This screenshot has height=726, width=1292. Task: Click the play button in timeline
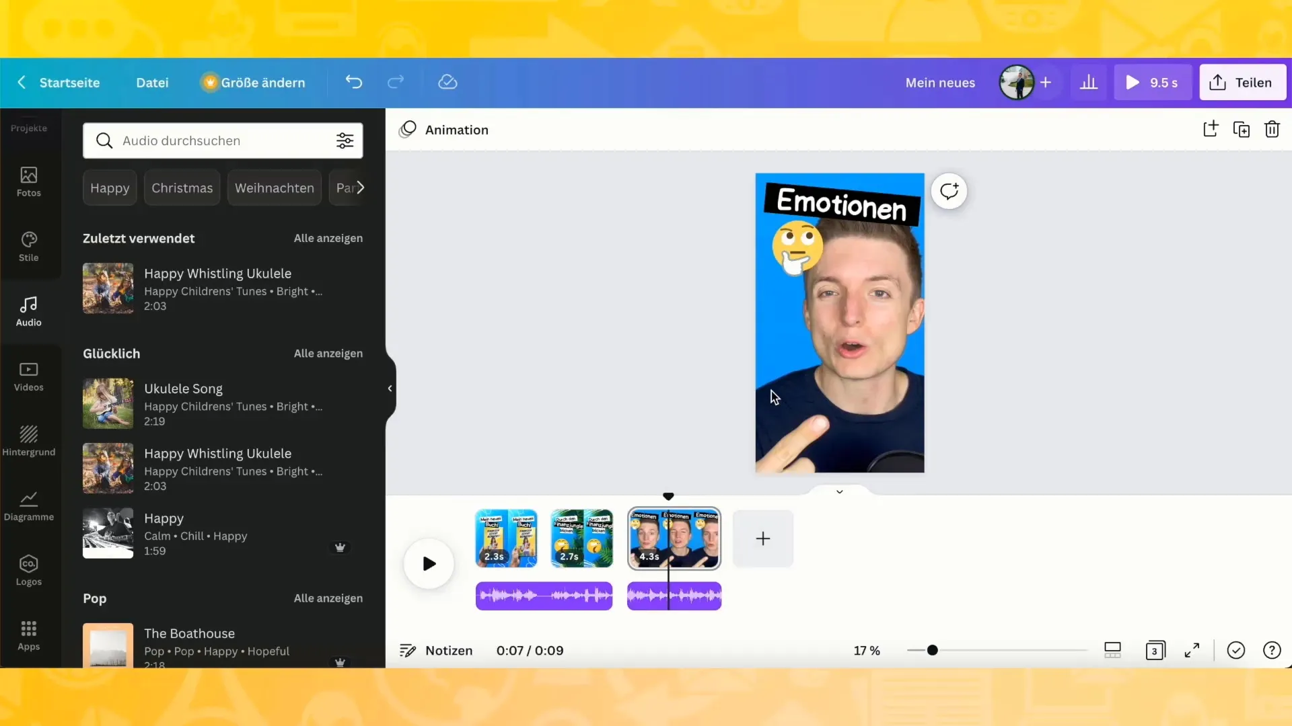coord(429,563)
